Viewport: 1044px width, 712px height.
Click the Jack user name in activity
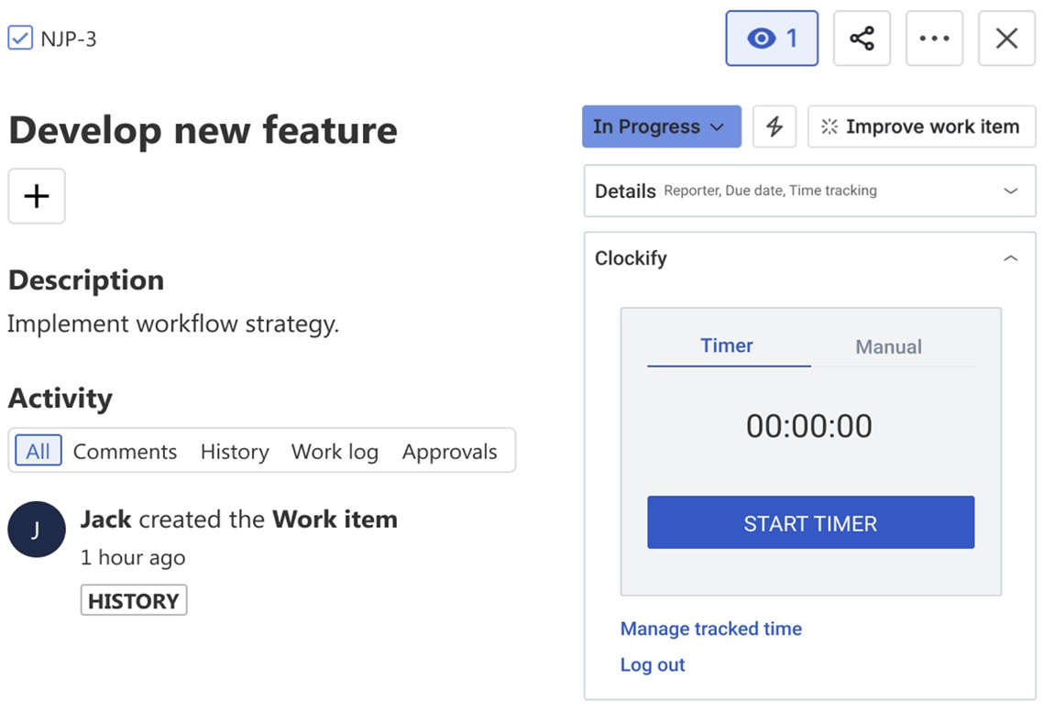[x=105, y=519]
